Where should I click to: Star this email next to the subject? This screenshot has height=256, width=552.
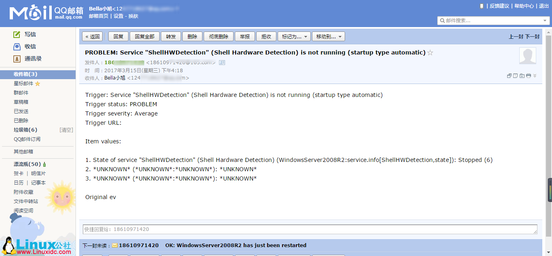430,52
